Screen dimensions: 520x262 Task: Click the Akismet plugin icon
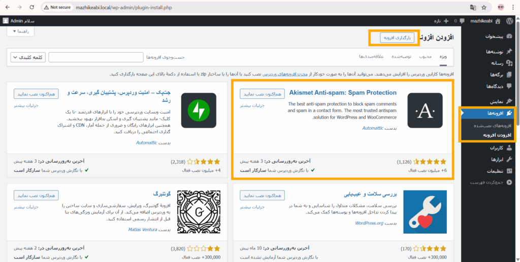point(425,110)
